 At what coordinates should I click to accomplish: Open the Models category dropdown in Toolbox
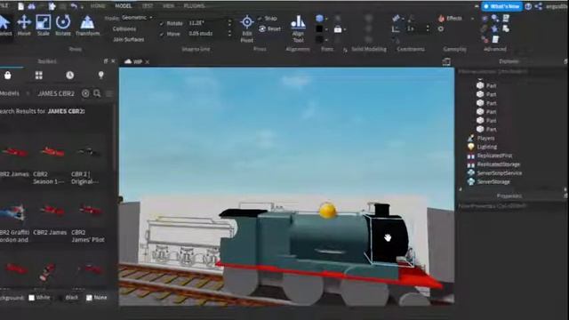point(14,93)
